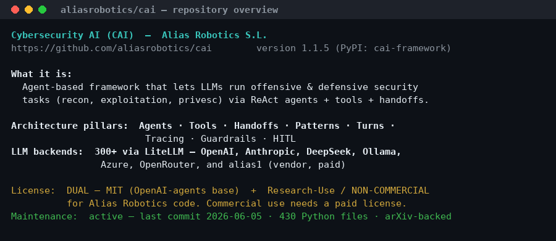The height and width of the screenshot is (241, 556).
Task: Click the green maximize window button
Action: click(42, 10)
